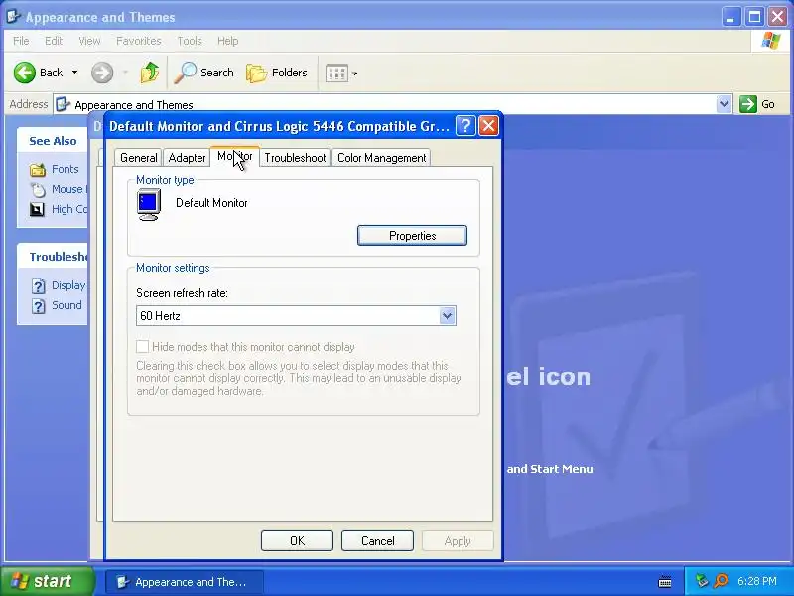Click the disabled Apply button
The height and width of the screenshot is (596, 794).
click(x=458, y=540)
